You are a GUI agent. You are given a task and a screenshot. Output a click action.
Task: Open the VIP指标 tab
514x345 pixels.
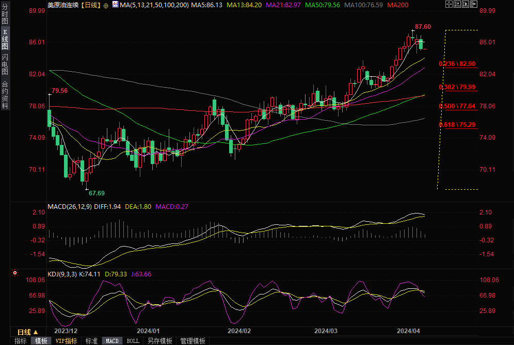[67, 341]
